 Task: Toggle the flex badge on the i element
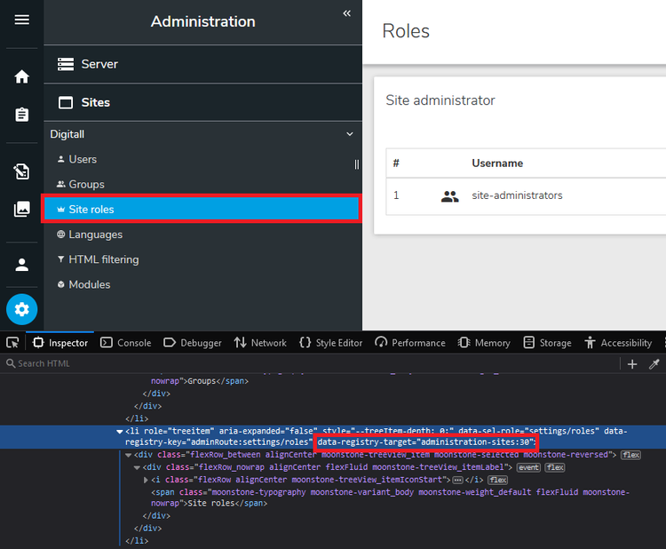pyautogui.click(x=498, y=480)
